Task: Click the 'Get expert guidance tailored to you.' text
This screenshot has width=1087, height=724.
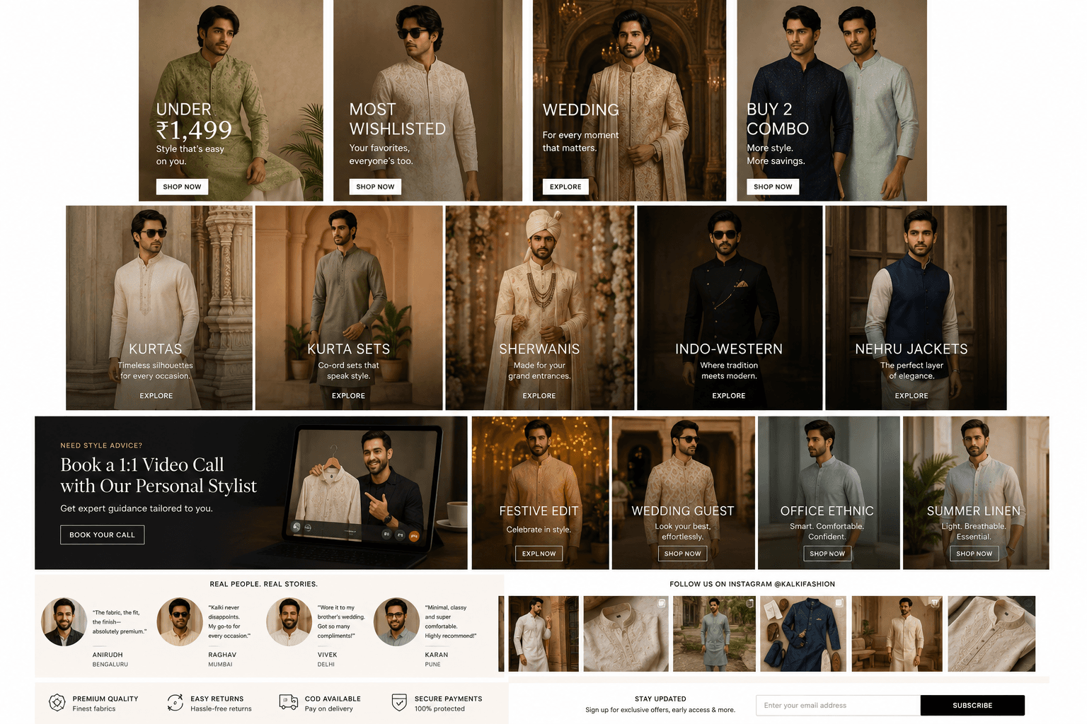Action: pyautogui.click(x=137, y=508)
